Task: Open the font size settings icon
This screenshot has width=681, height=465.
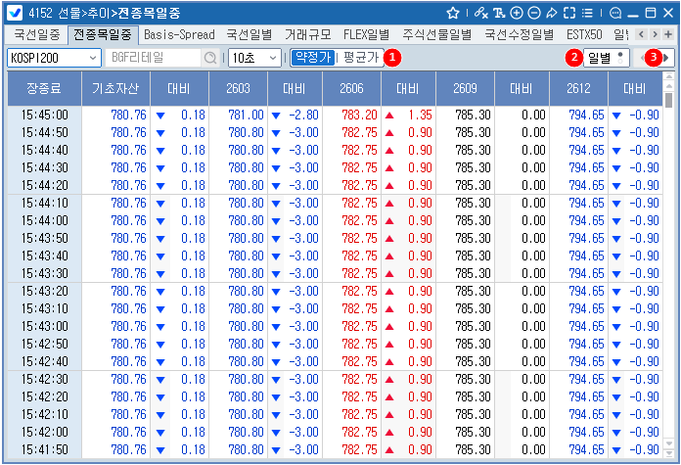Action: point(498,14)
